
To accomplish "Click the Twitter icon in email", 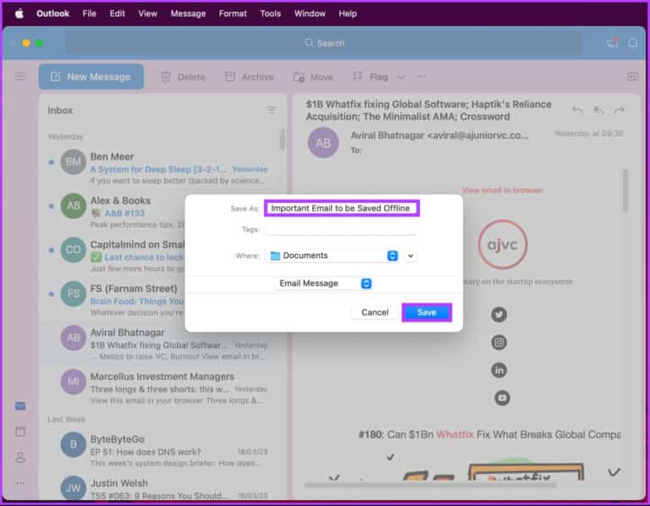I will 499,315.
